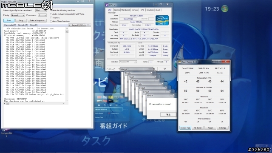This screenshot has height=153, width=272.
Task: Click the CPU-Z title bar icon
Action: coord(107,5)
